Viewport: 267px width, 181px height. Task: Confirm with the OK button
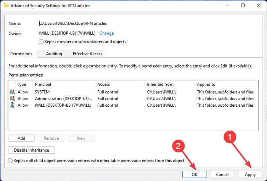[x=195, y=175]
